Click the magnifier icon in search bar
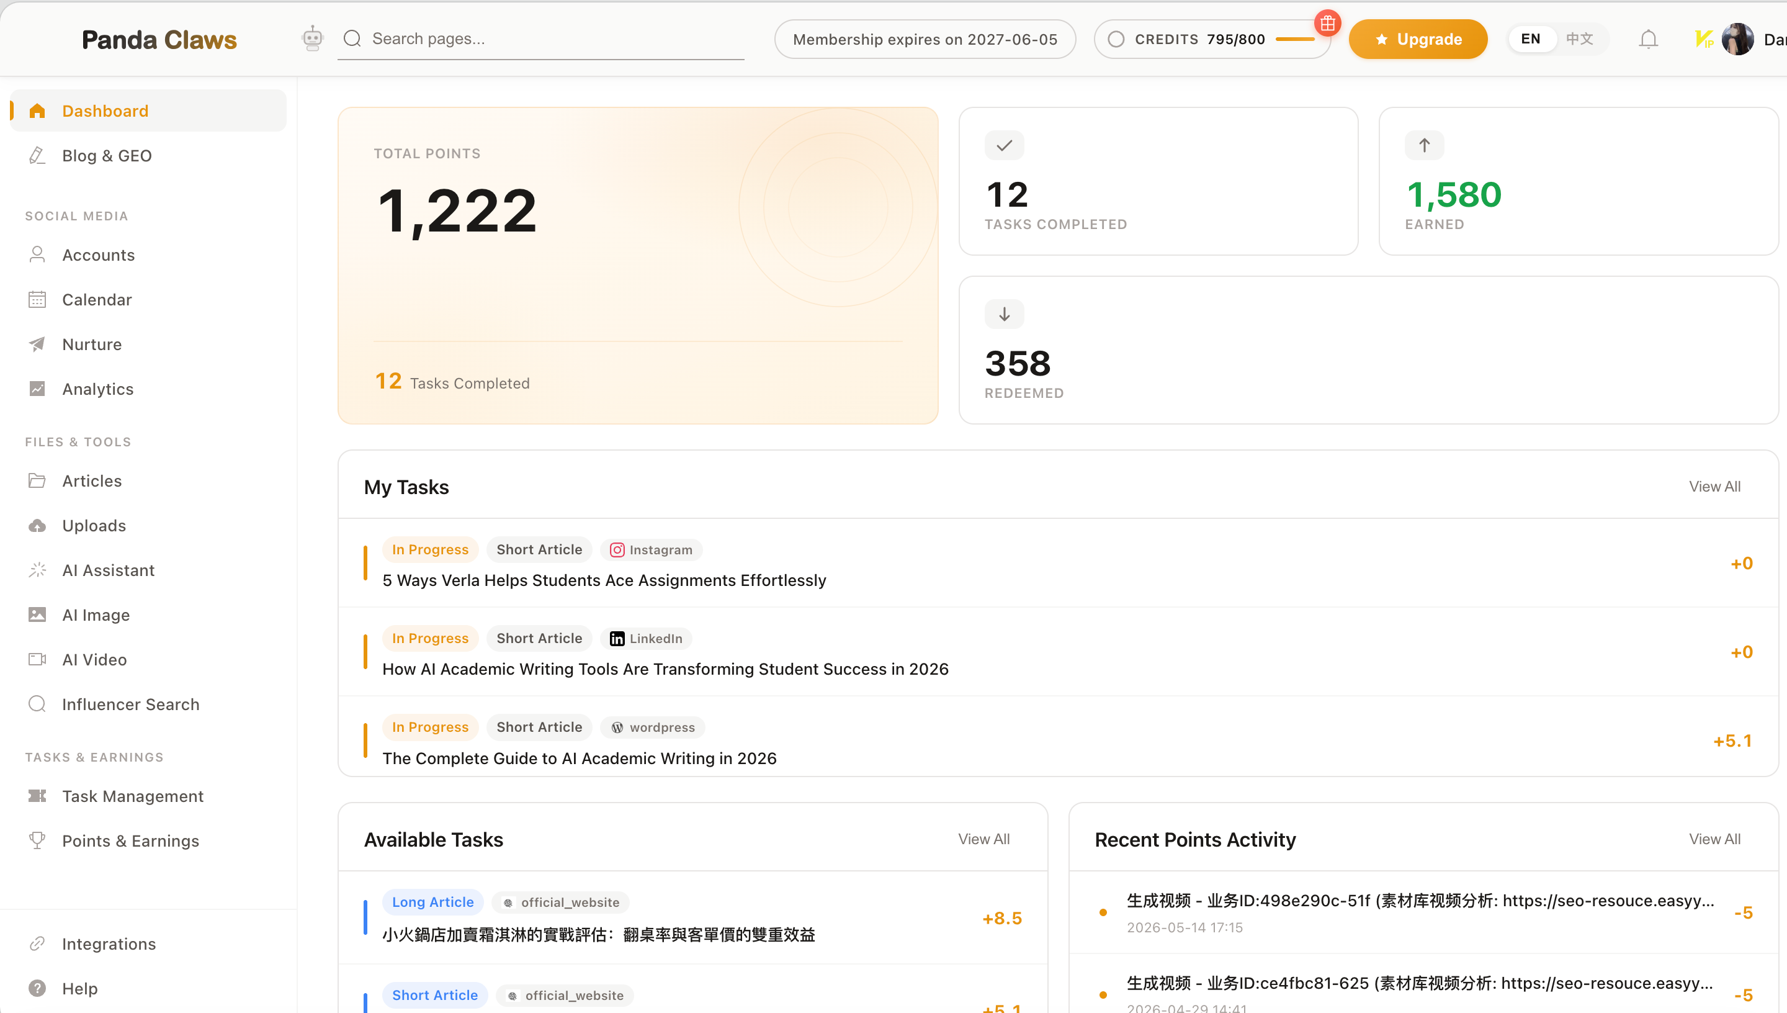This screenshot has height=1013, width=1787. pyautogui.click(x=352, y=38)
